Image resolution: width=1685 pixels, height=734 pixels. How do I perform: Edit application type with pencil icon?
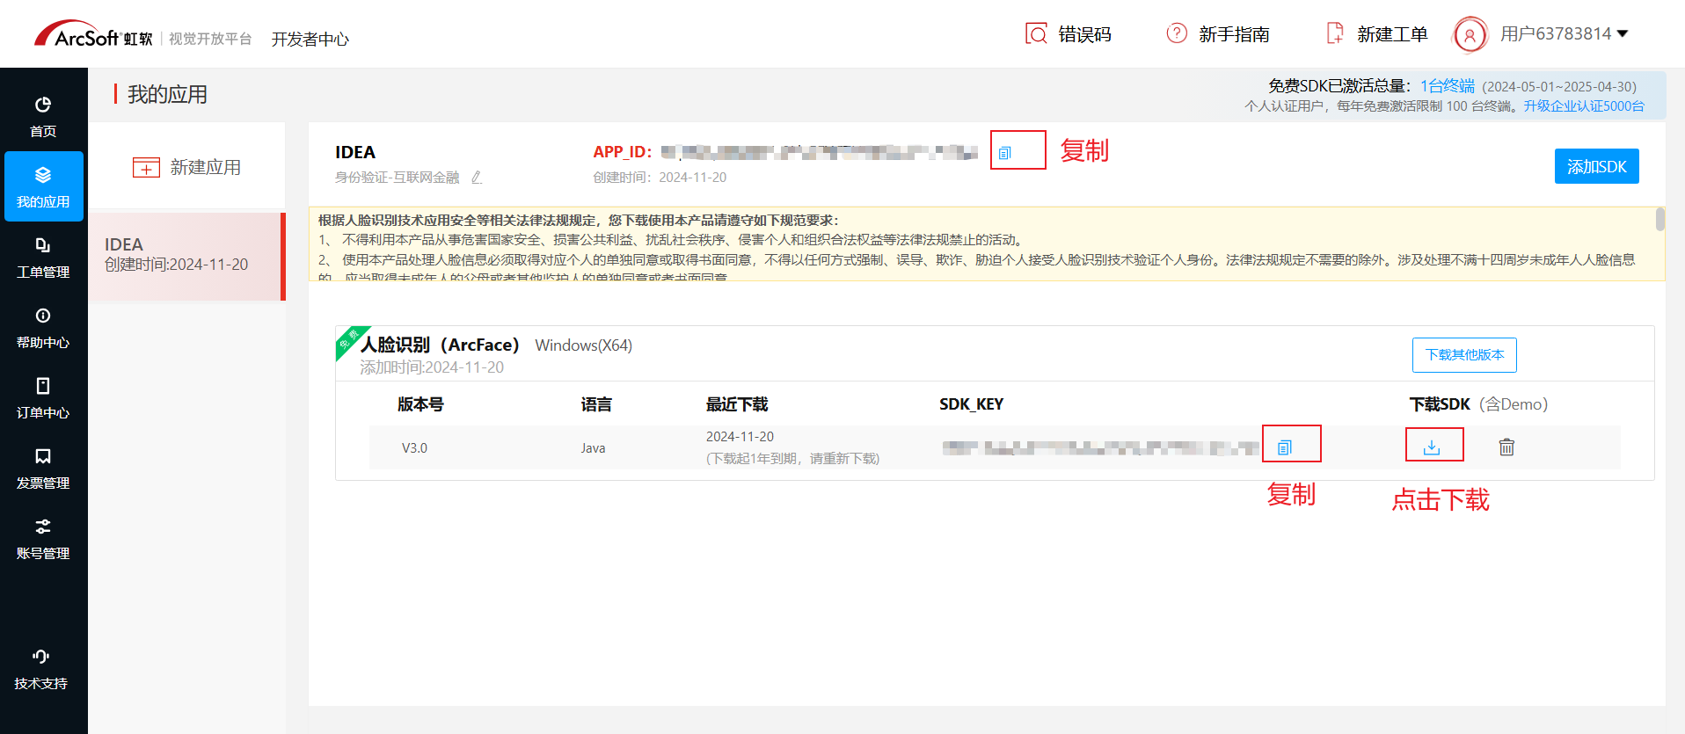click(x=477, y=178)
